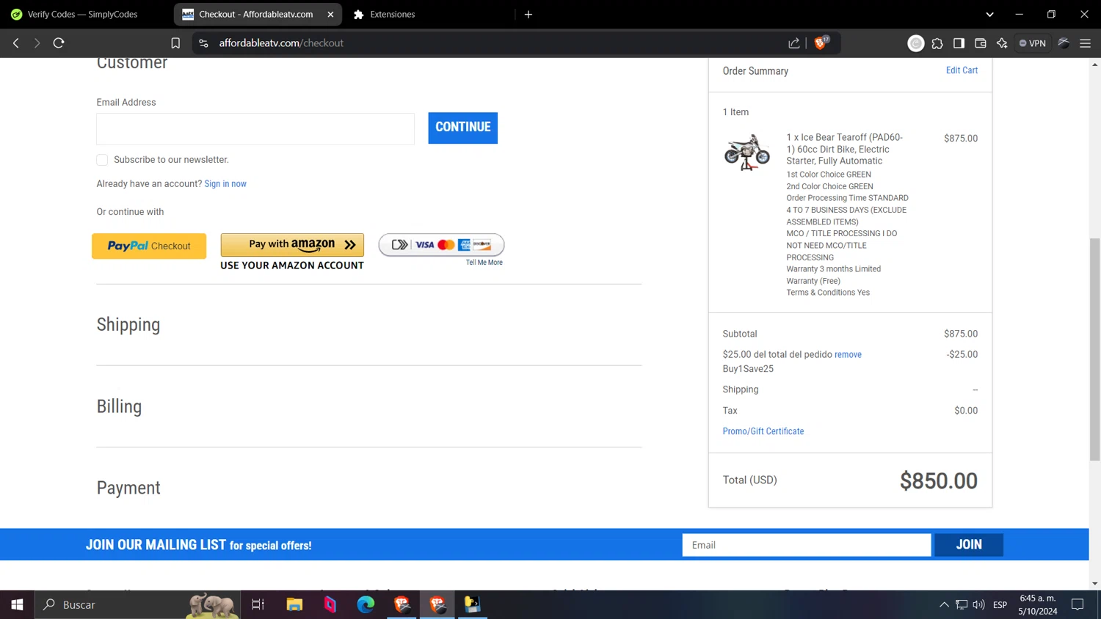Open the Brave Wallet icon
Screen dimensions: 1101x619
point(981,43)
